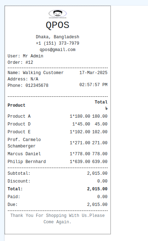The height and width of the screenshot is (241, 148).
Task: Click the Prof. Carmelo Schamberger item
Action: click(x=24, y=143)
